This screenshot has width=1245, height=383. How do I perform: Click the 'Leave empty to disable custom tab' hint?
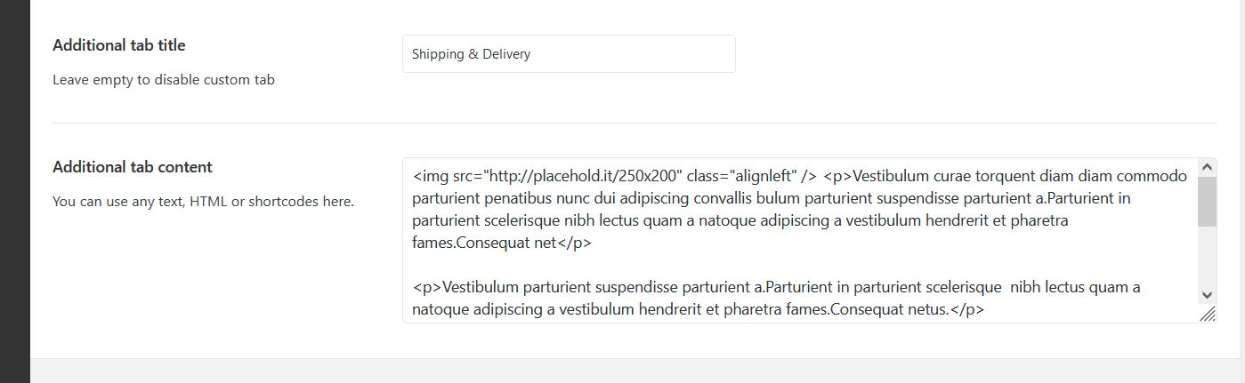point(164,79)
